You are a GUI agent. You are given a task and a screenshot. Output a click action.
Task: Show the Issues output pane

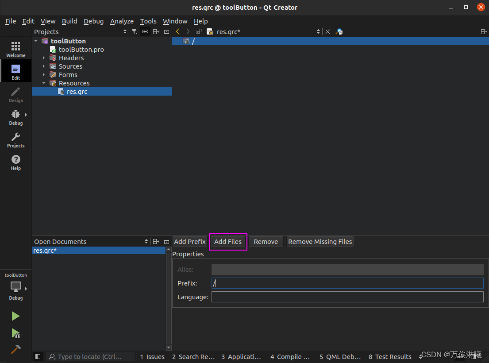(x=152, y=356)
